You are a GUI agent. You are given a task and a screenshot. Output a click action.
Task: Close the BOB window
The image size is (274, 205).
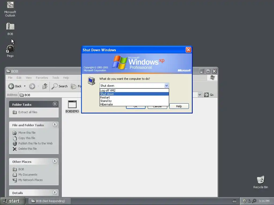(214, 71)
